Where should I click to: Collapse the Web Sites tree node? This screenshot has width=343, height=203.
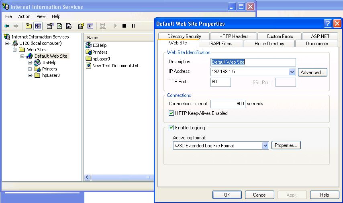(14, 50)
